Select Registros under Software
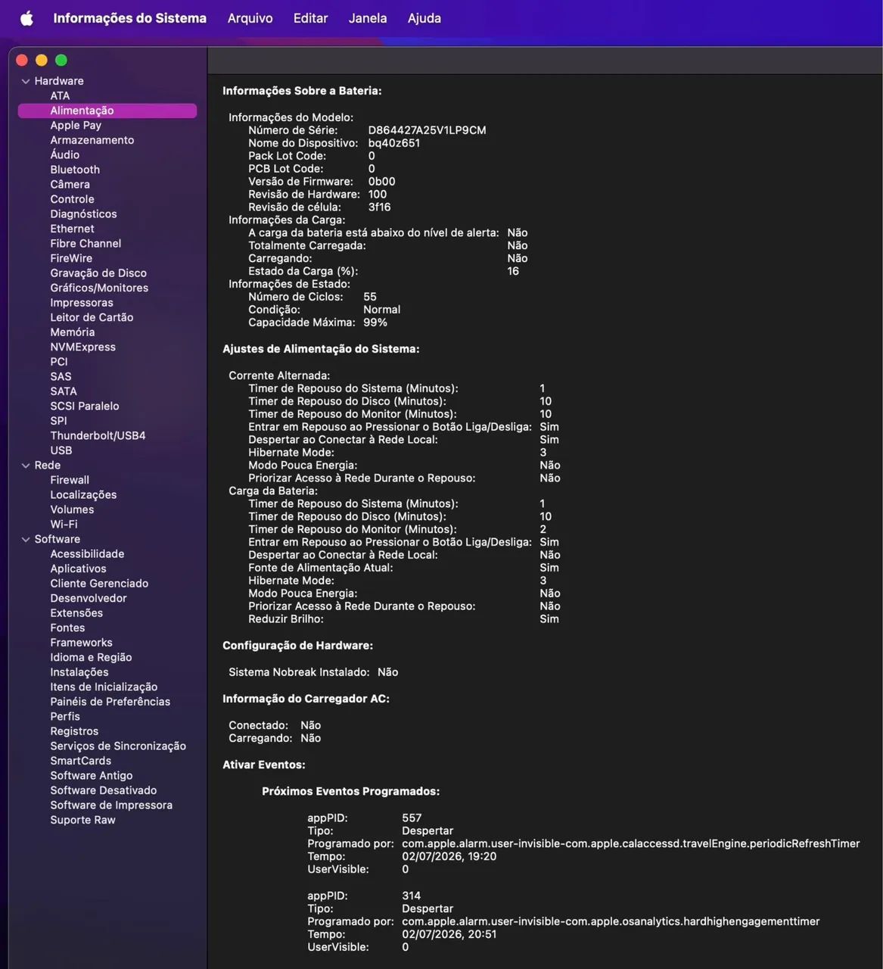 [74, 731]
